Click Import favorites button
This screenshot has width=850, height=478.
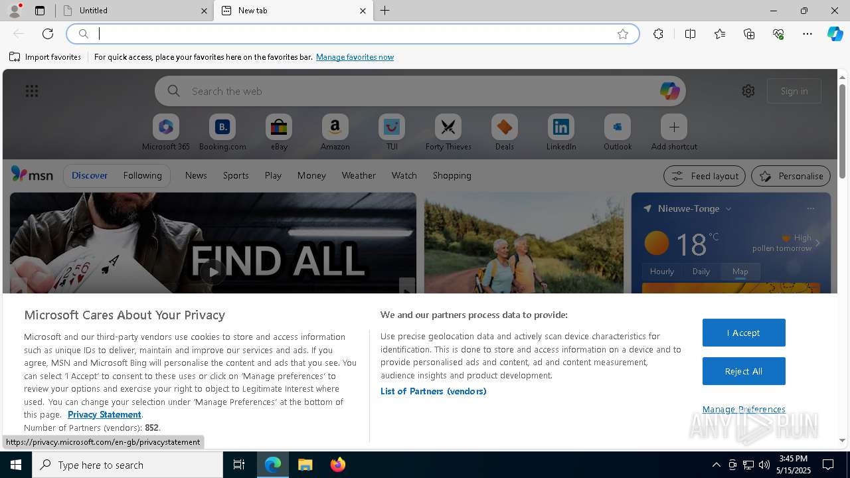click(45, 57)
